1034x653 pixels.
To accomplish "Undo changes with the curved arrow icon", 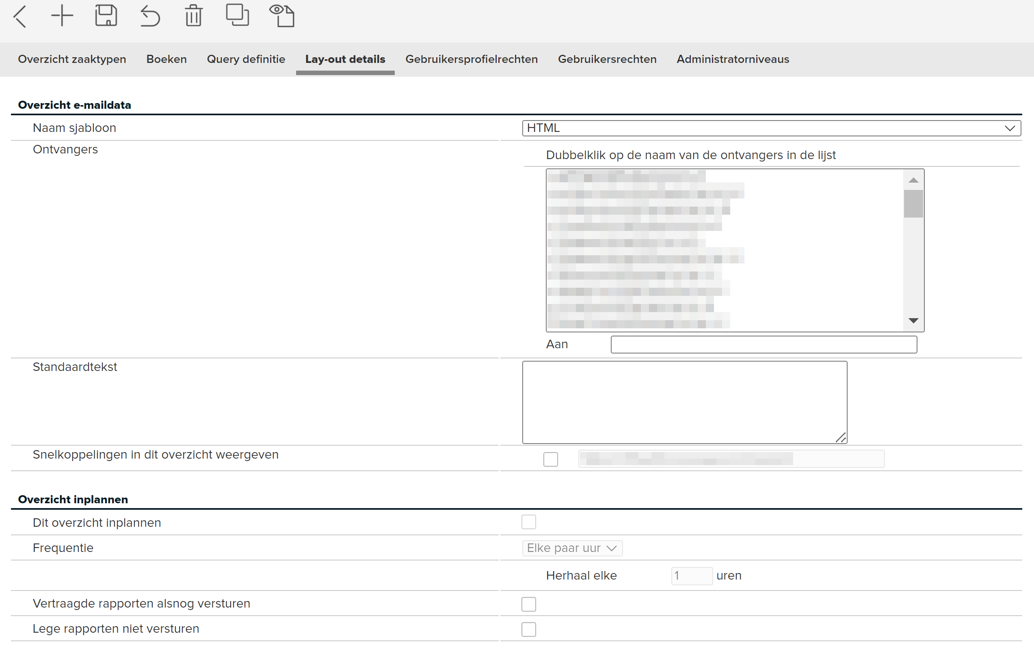I will (150, 16).
